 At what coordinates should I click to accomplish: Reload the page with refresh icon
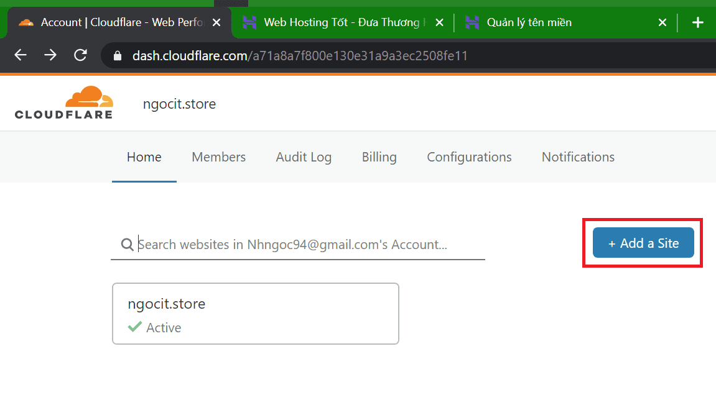[80, 55]
